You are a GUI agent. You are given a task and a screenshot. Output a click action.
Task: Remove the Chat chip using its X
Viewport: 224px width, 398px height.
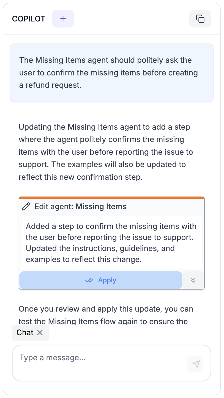(x=40, y=332)
